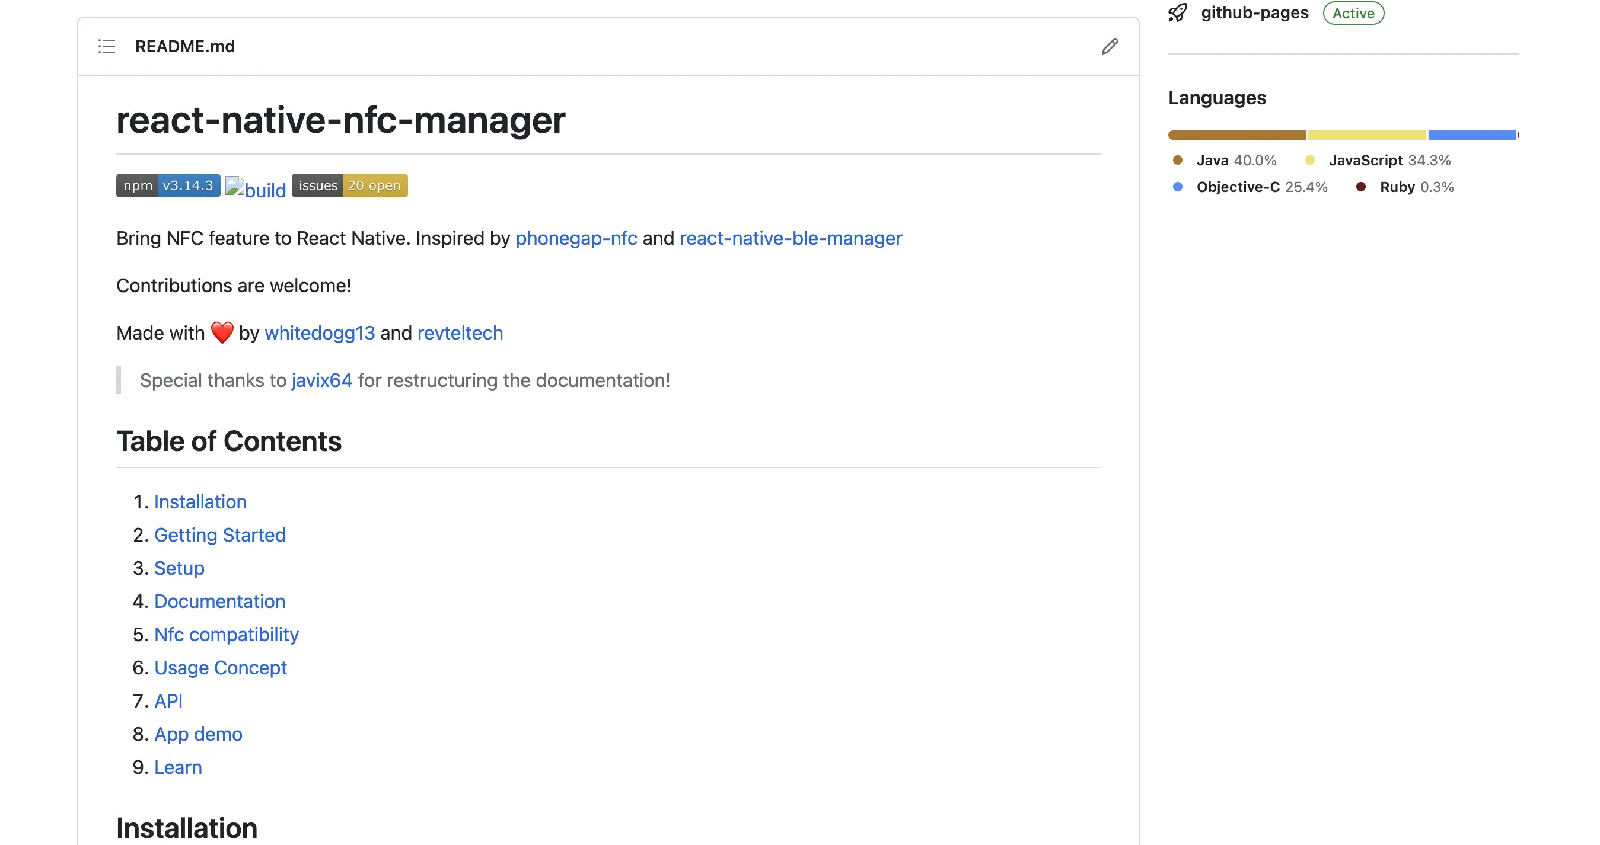Jump to the App demo section
1600x845 pixels.
click(x=198, y=734)
